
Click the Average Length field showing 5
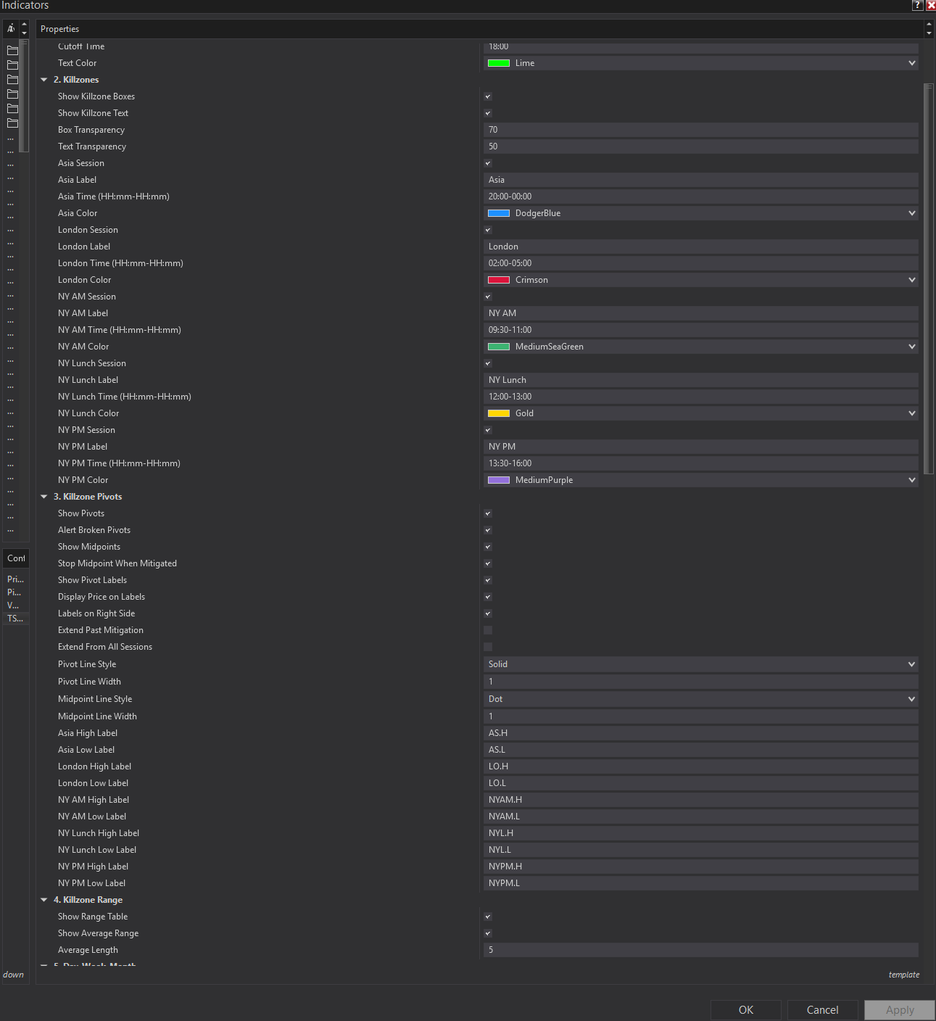coord(700,950)
